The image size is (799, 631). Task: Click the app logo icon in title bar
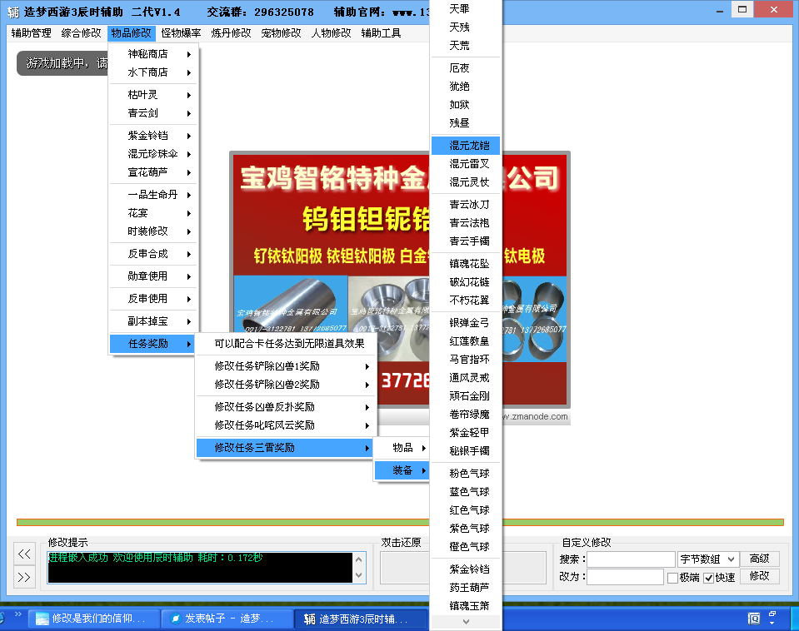(x=14, y=12)
